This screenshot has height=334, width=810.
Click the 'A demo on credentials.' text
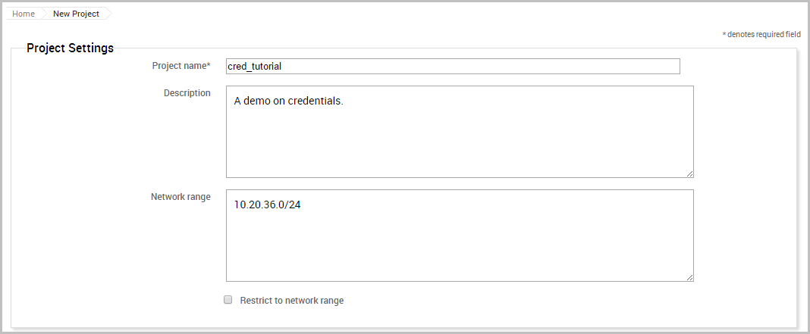pos(288,101)
